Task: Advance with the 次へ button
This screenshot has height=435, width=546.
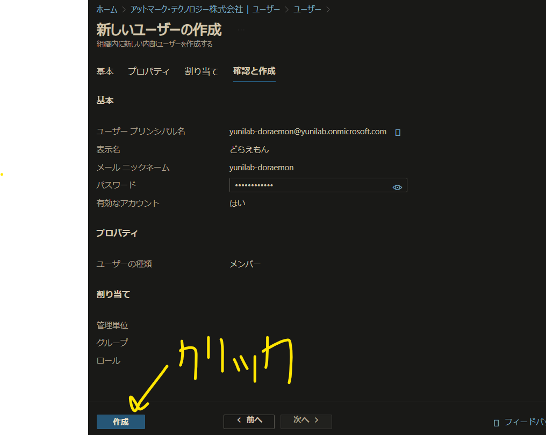Action: (x=306, y=421)
